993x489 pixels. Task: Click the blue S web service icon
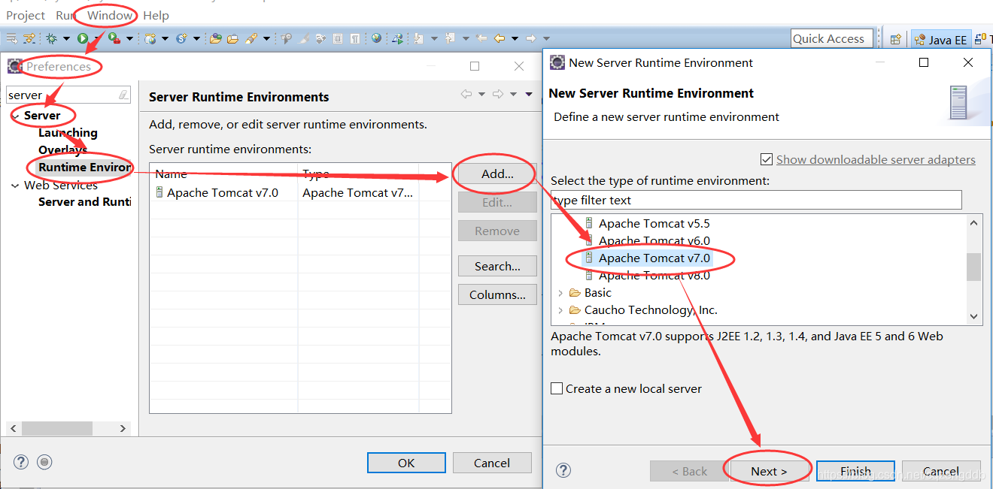click(x=182, y=38)
